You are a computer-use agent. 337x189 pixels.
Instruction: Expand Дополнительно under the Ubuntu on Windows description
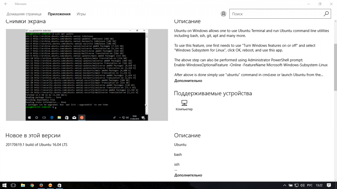pyautogui.click(x=188, y=81)
